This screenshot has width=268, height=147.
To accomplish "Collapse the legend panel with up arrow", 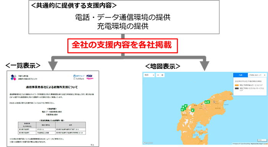I will click(x=265, y=75).
